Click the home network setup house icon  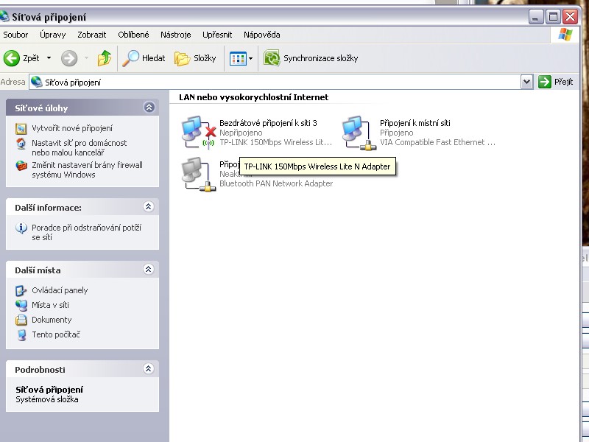21,143
